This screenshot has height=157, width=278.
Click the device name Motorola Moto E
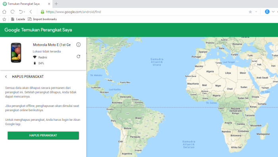pyautogui.click(x=52, y=45)
